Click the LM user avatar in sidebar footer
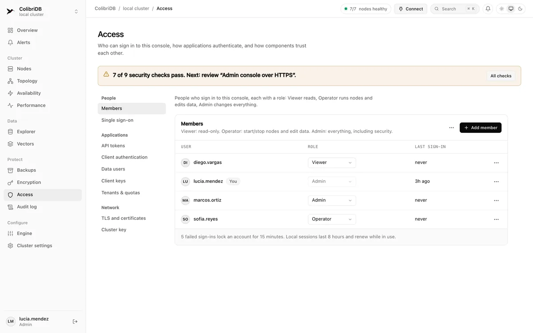Viewport: 533px width, 333px height. pos(11,321)
